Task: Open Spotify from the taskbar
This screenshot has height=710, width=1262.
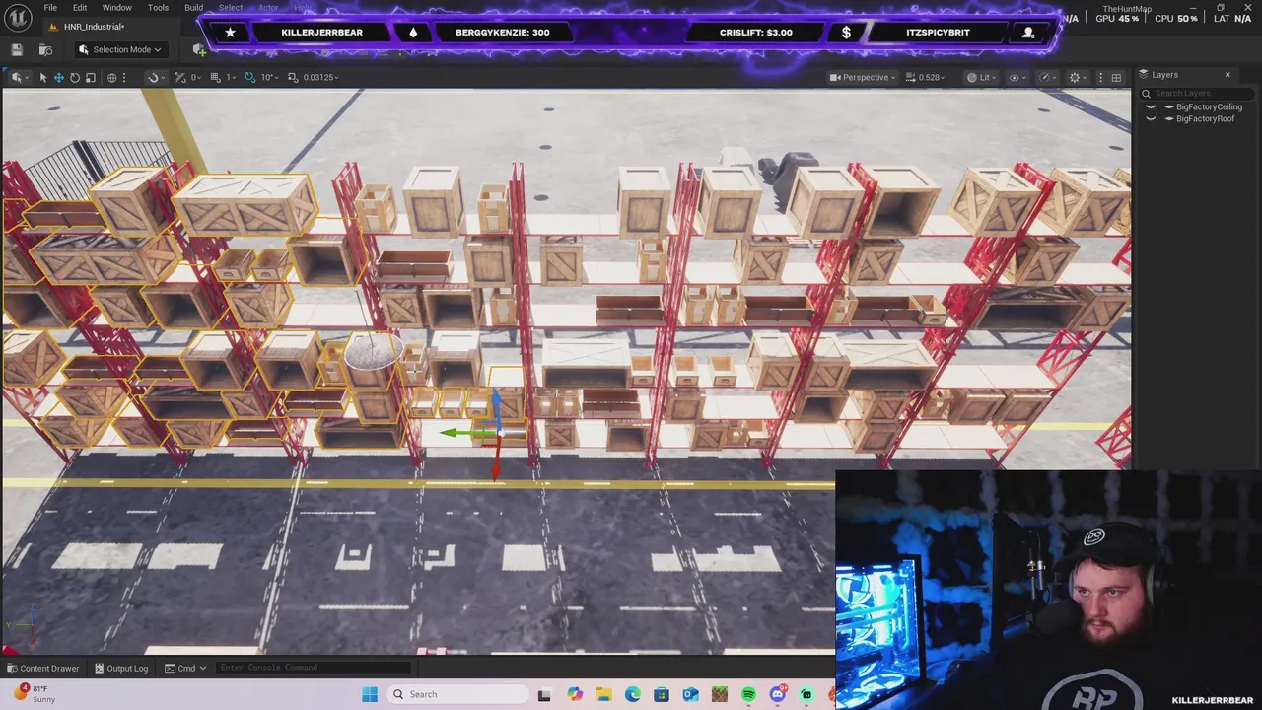Action: pos(748,694)
